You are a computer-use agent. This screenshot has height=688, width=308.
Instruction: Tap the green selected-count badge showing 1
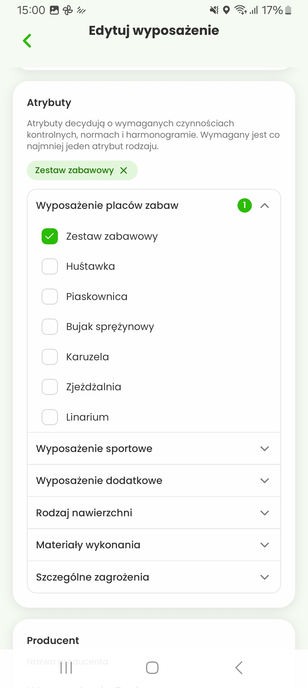click(x=244, y=205)
